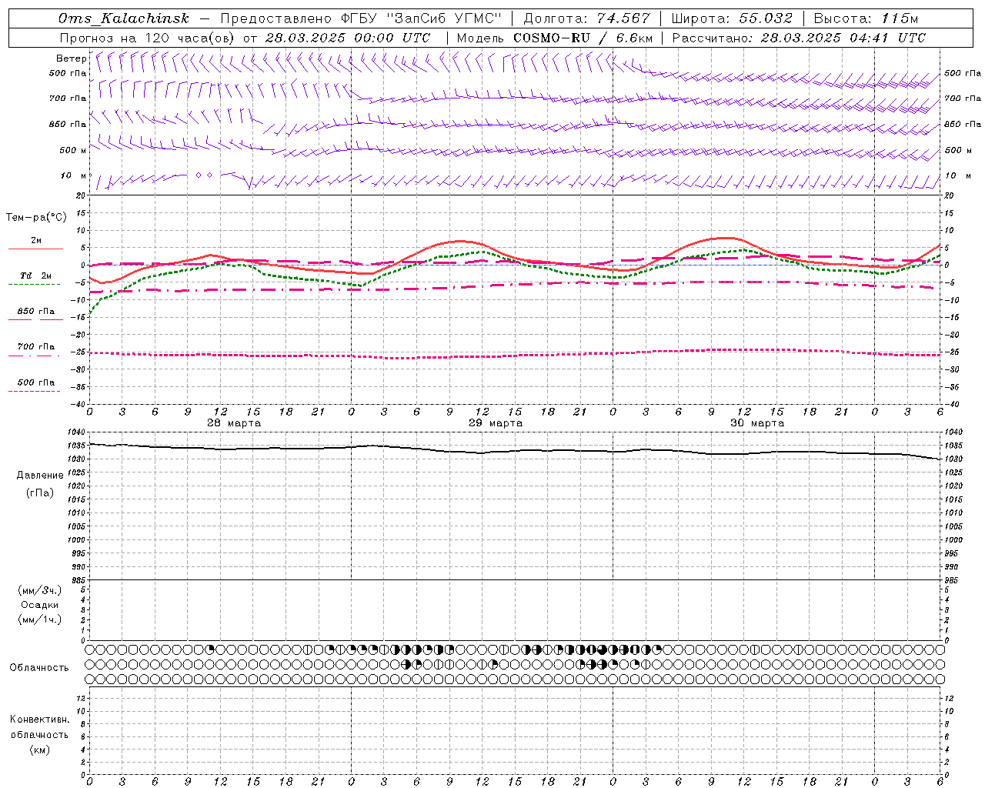Click the Рассчитано: 28.03.2025 04:41 UTC timestamp
Screen dimensions: 985x788
tap(799, 38)
